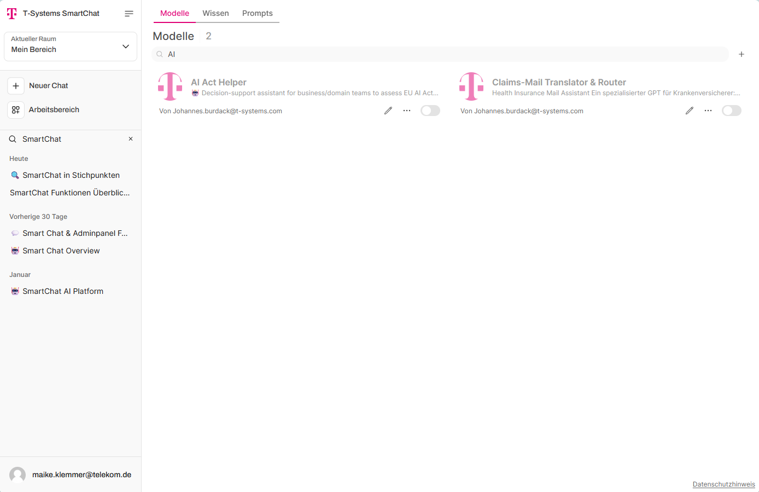The width and height of the screenshot is (759, 492).
Task: Open the Claims-Mail Translator & Router logo
Action: pos(471,86)
